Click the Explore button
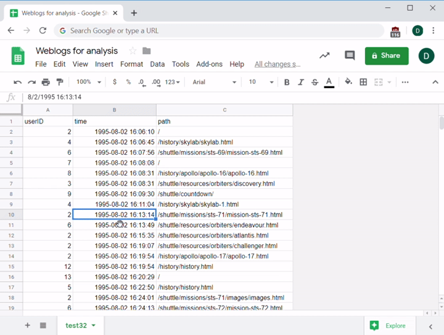This screenshot has height=335, width=444. click(x=388, y=325)
